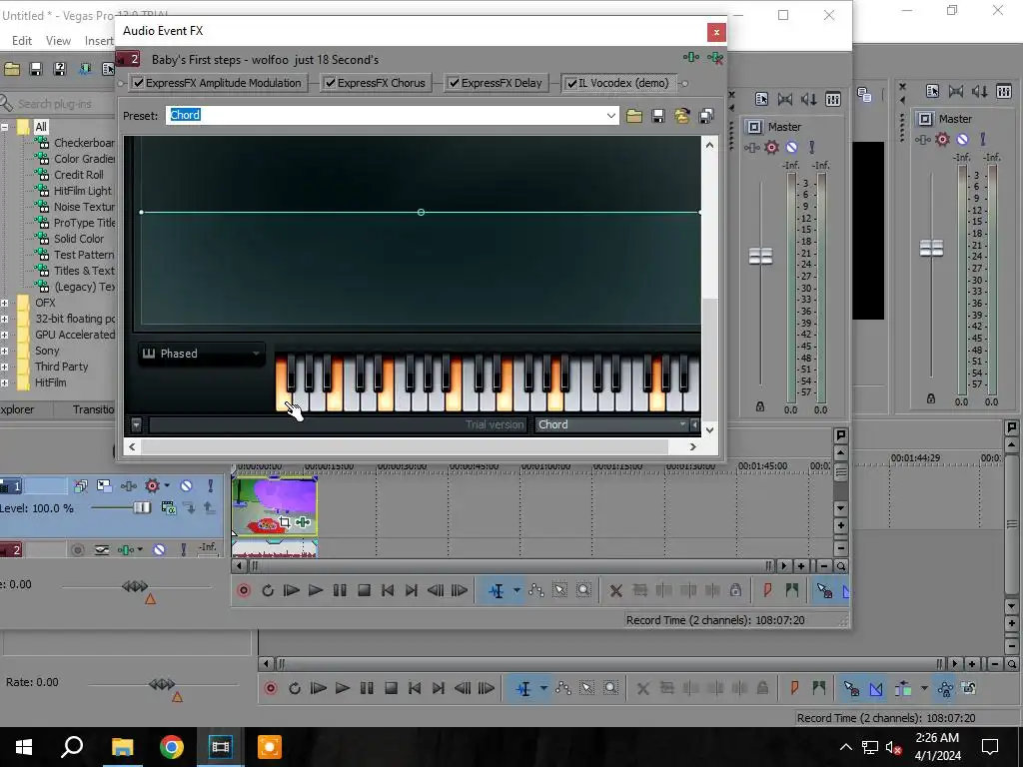Click Track FX icon on video track 1
This screenshot has height=767, width=1023.
[129, 486]
